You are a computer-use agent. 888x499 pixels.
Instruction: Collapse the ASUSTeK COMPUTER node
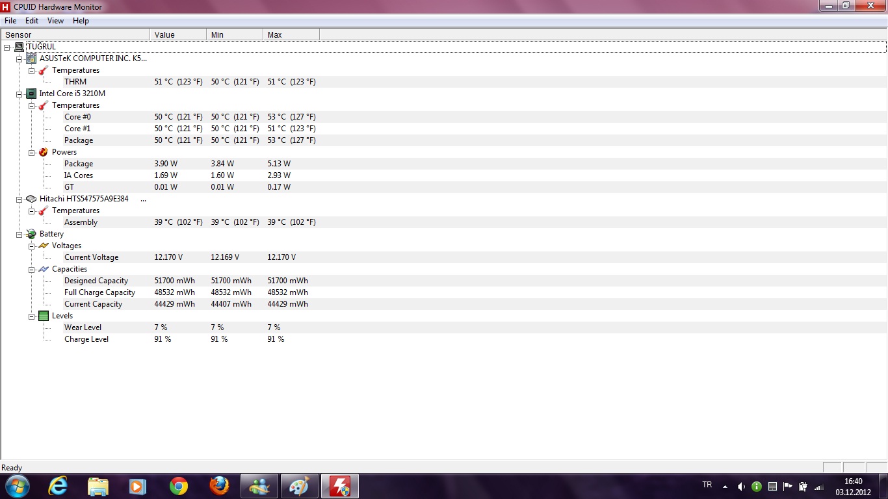coord(20,58)
